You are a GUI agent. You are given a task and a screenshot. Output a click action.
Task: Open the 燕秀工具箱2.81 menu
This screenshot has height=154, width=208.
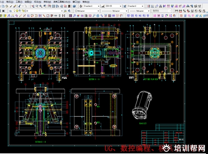coord(60,2)
